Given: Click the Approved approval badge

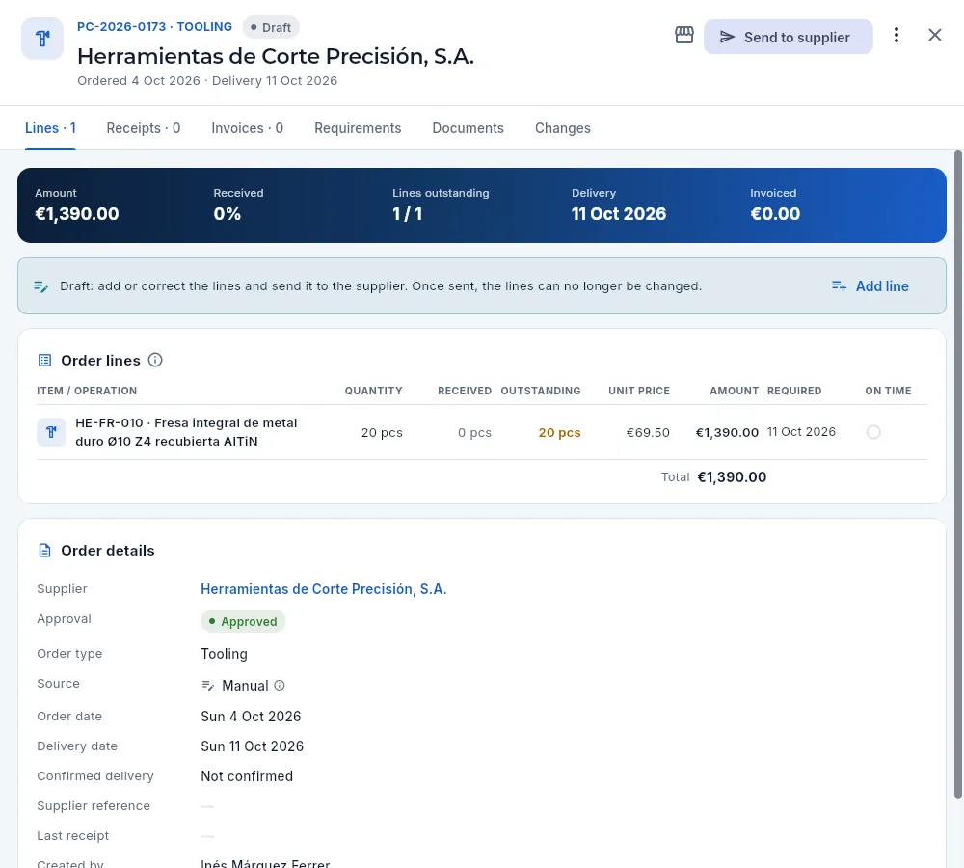Looking at the screenshot, I should [243, 621].
